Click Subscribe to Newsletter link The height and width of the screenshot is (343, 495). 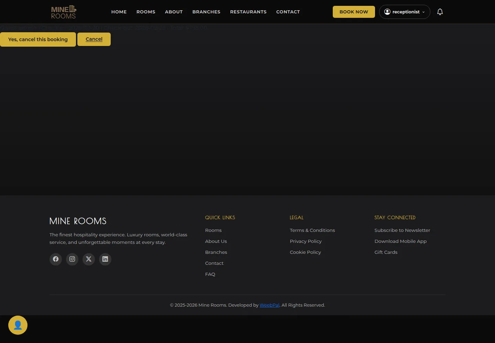(402, 230)
